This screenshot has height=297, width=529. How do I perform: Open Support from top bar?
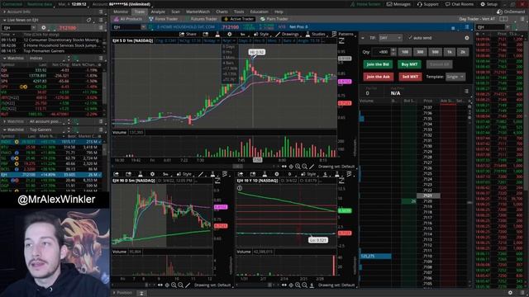click(428, 4)
